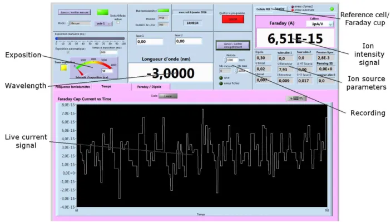Switch to the Faraday tab

(280, 9)
